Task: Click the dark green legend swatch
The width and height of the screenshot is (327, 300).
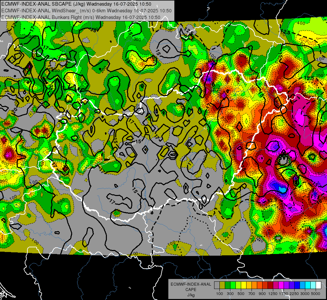Action: (227, 285)
